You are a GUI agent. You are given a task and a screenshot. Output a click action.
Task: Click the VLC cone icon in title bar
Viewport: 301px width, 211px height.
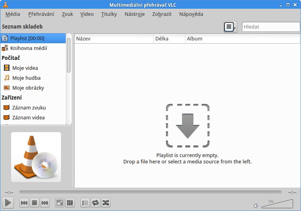[x=6, y=5]
